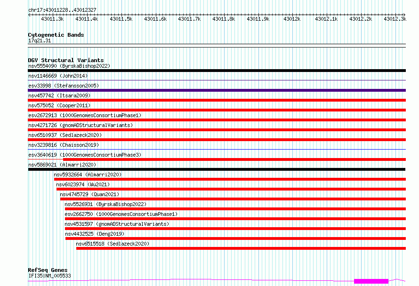Open the DGV Structural Variants track heading
This screenshot has height=286, width=419.
pos(66,60)
